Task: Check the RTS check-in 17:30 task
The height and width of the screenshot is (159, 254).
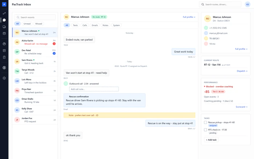Action: [205, 130]
